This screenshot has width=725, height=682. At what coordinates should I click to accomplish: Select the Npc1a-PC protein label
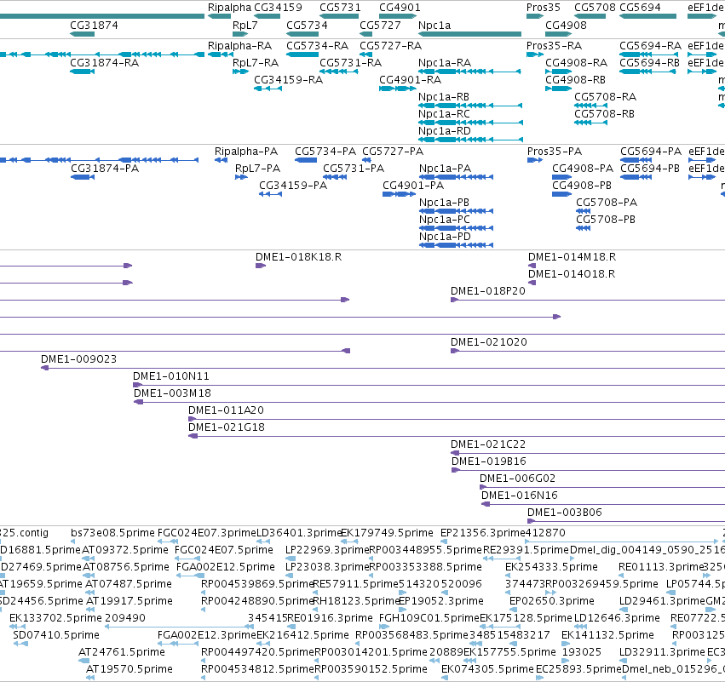445,220
